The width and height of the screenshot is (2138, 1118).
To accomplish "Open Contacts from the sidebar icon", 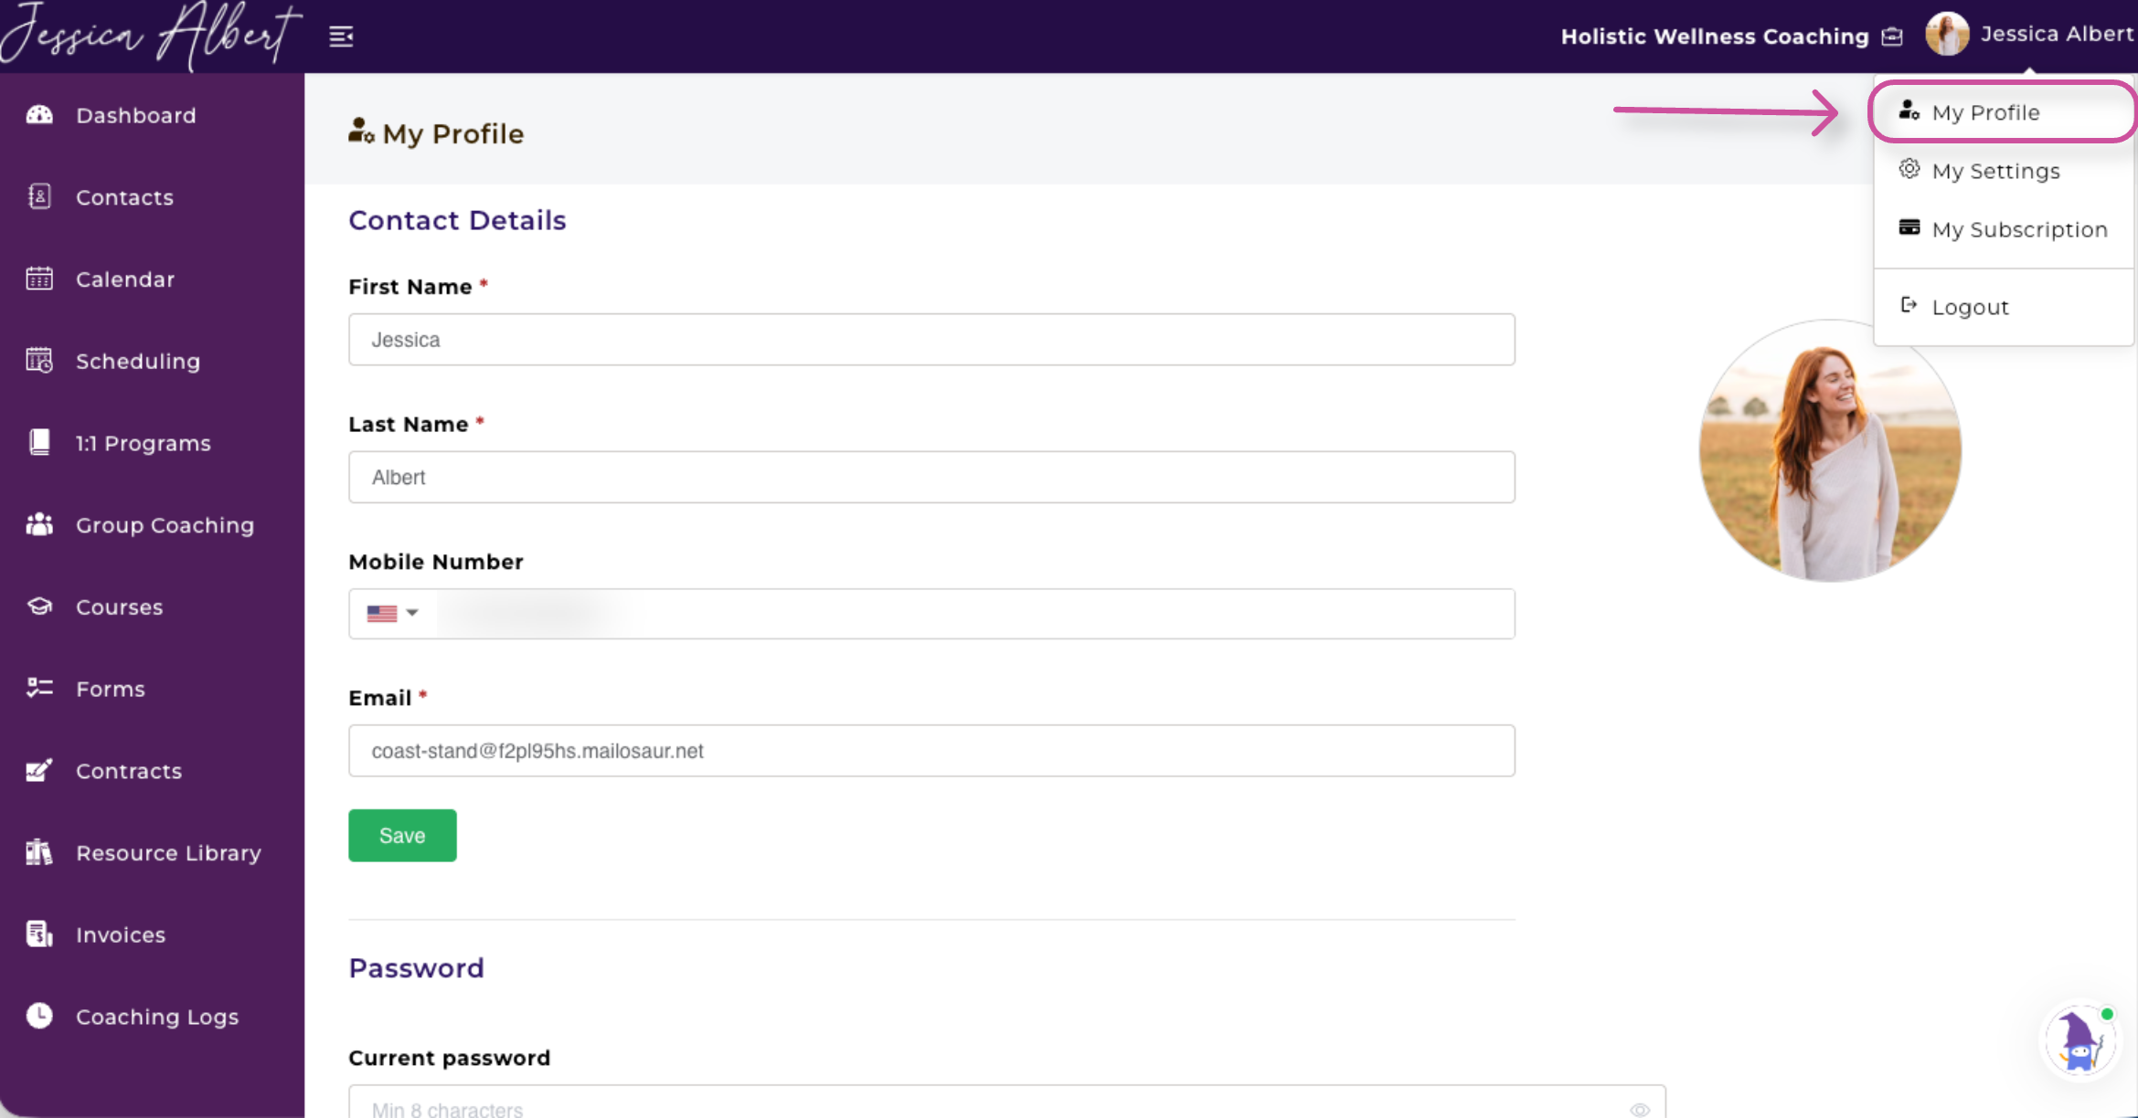I will pyautogui.click(x=39, y=196).
